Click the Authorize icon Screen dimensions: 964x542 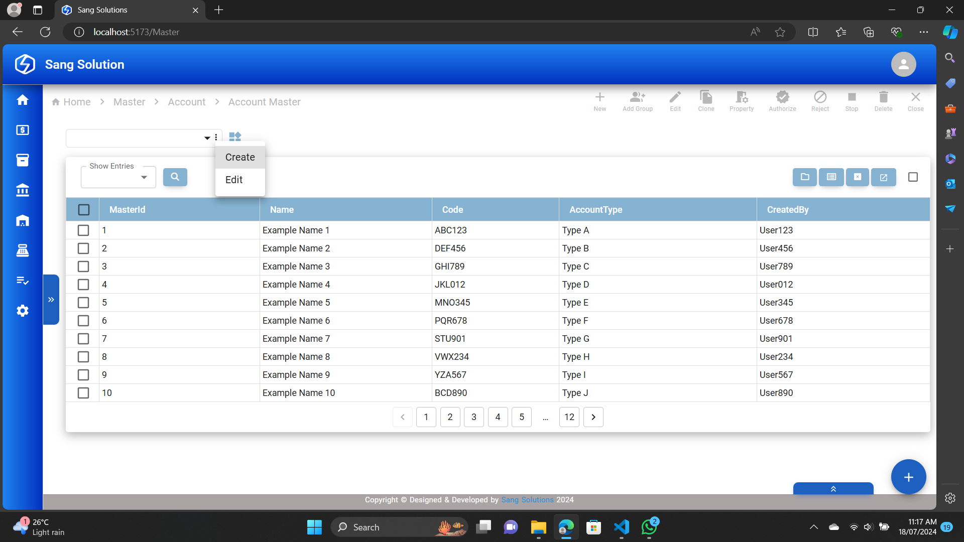point(782,101)
